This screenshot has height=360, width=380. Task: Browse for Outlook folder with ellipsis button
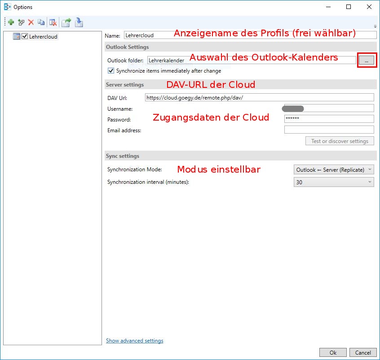pos(367,61)
